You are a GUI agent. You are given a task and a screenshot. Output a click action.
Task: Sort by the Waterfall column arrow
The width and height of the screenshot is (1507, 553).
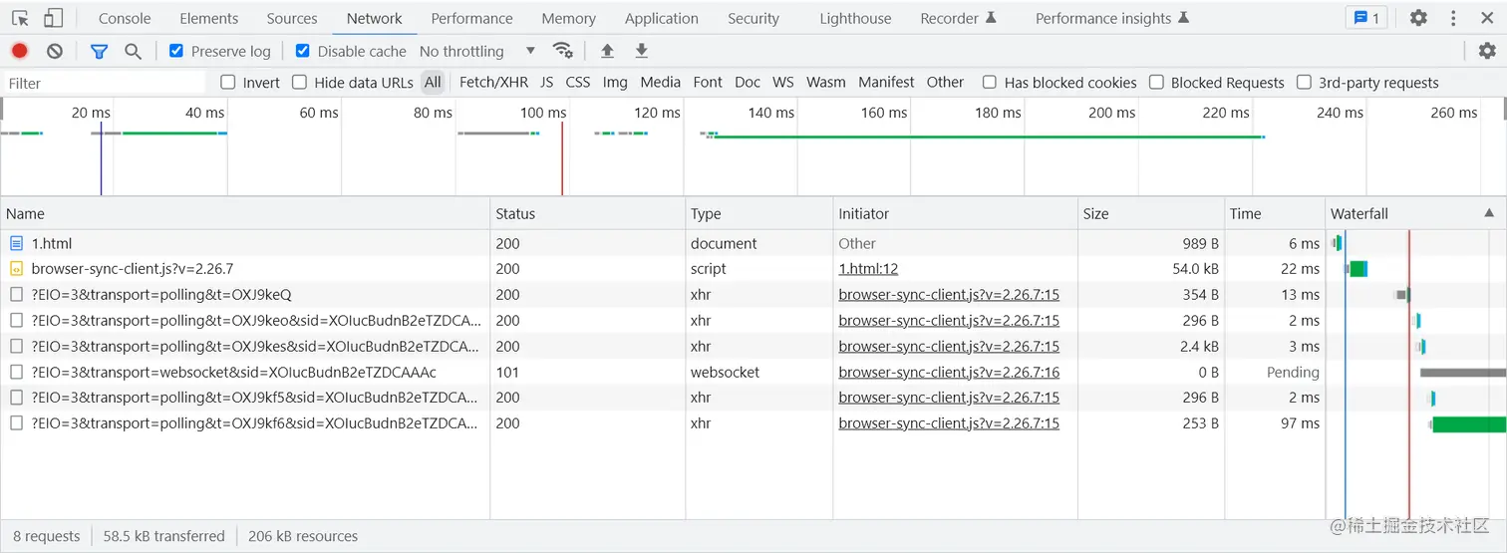tap(1489, 213)
